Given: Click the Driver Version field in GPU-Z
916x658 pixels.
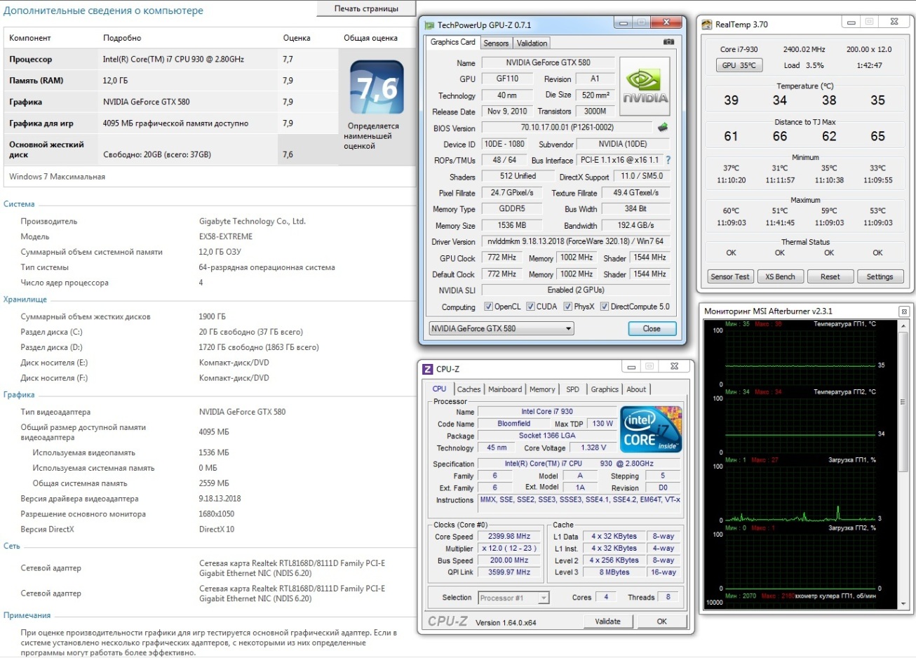Looking at the screenshot, I should coord(576,241).
